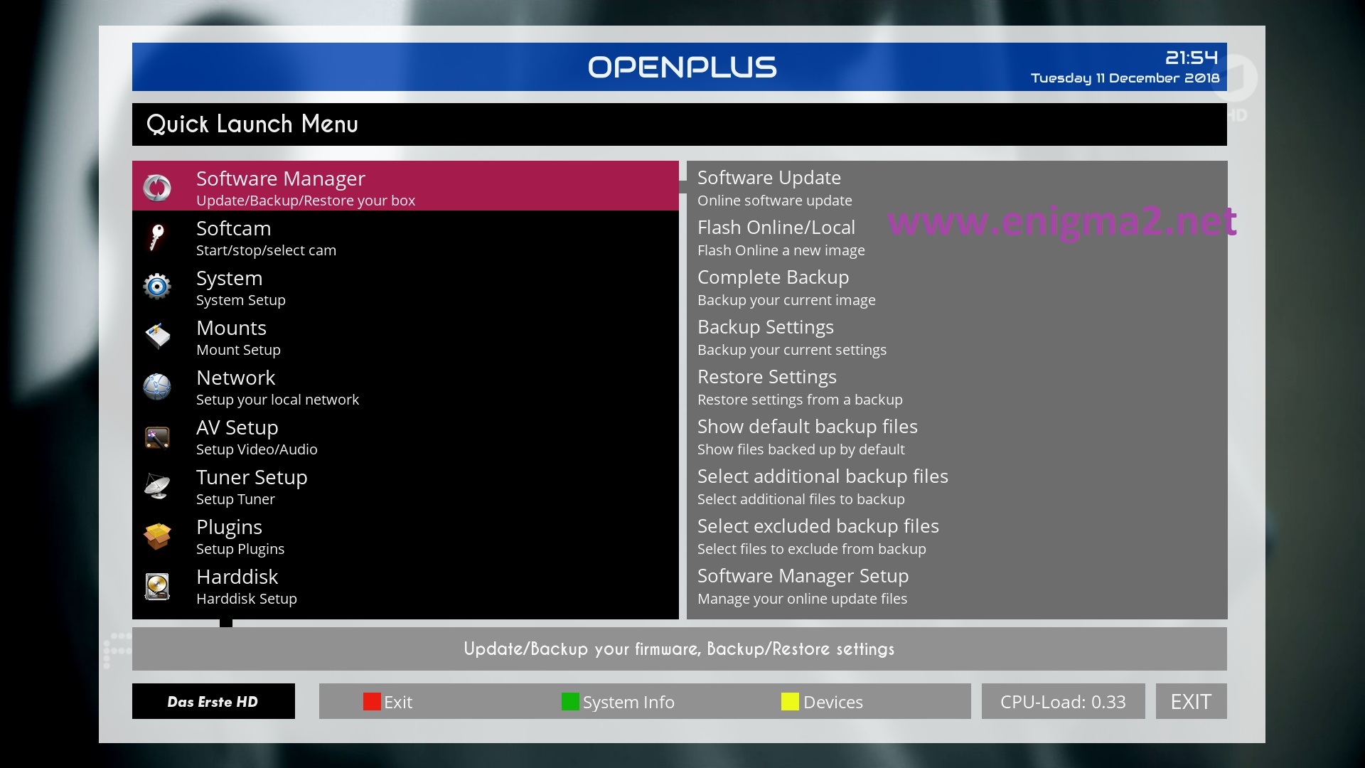The width and height of the screenshot is (1365, 768).
Task: Click the Quick Launch Menu title
Action: [252, 124]
